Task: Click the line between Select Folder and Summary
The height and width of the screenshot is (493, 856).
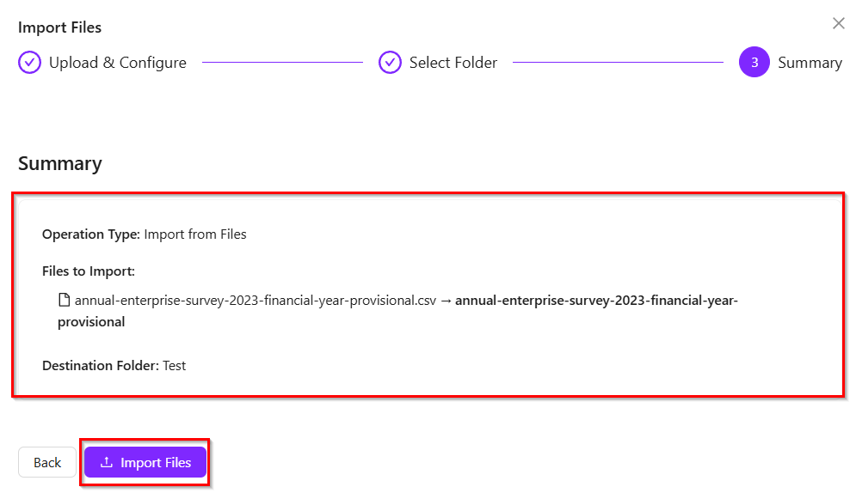Action: [x=618, y=63]
